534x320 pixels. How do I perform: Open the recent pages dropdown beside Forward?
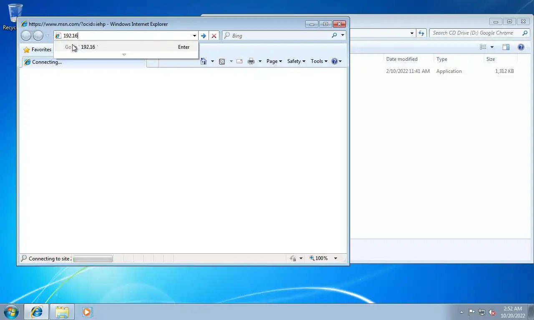[47, 36]
